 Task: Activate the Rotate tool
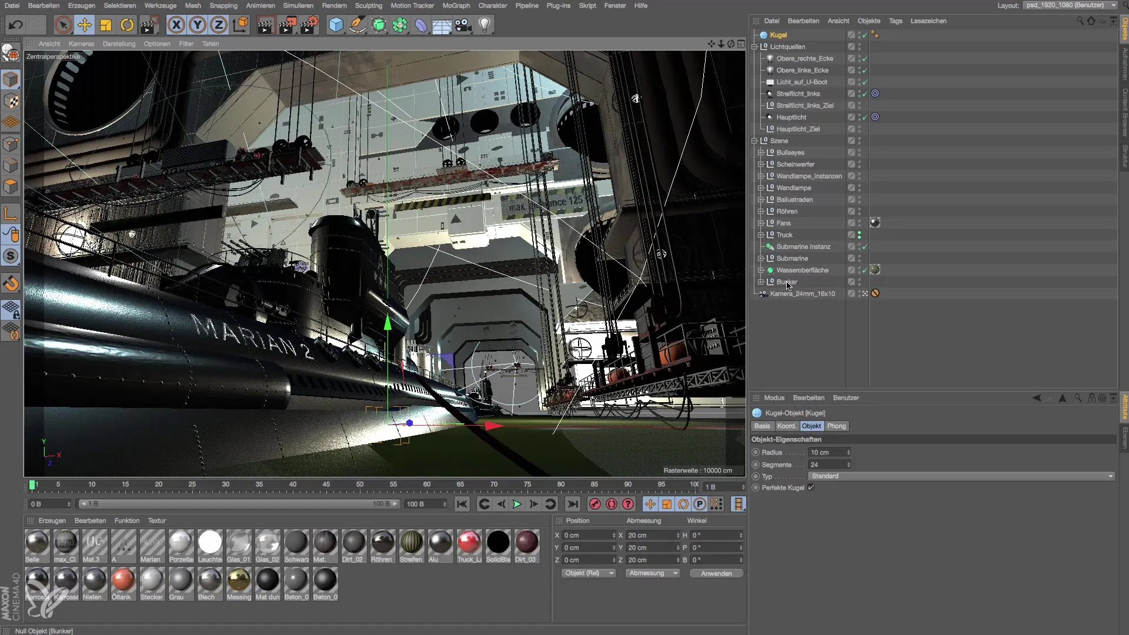(127, 25)
